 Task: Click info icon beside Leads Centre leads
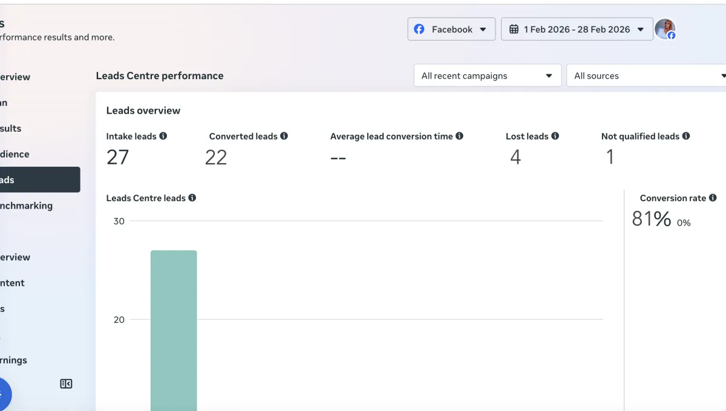point(192,198)
